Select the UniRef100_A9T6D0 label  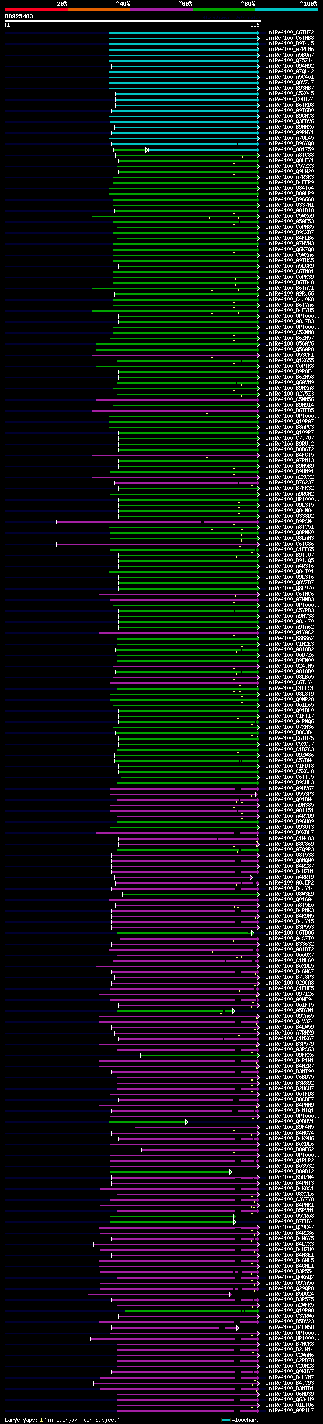coord(290,111)
